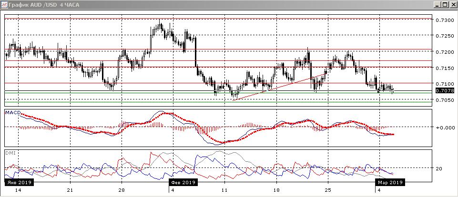
Task: Click the MACD indicator label
Action: (13, 113)
